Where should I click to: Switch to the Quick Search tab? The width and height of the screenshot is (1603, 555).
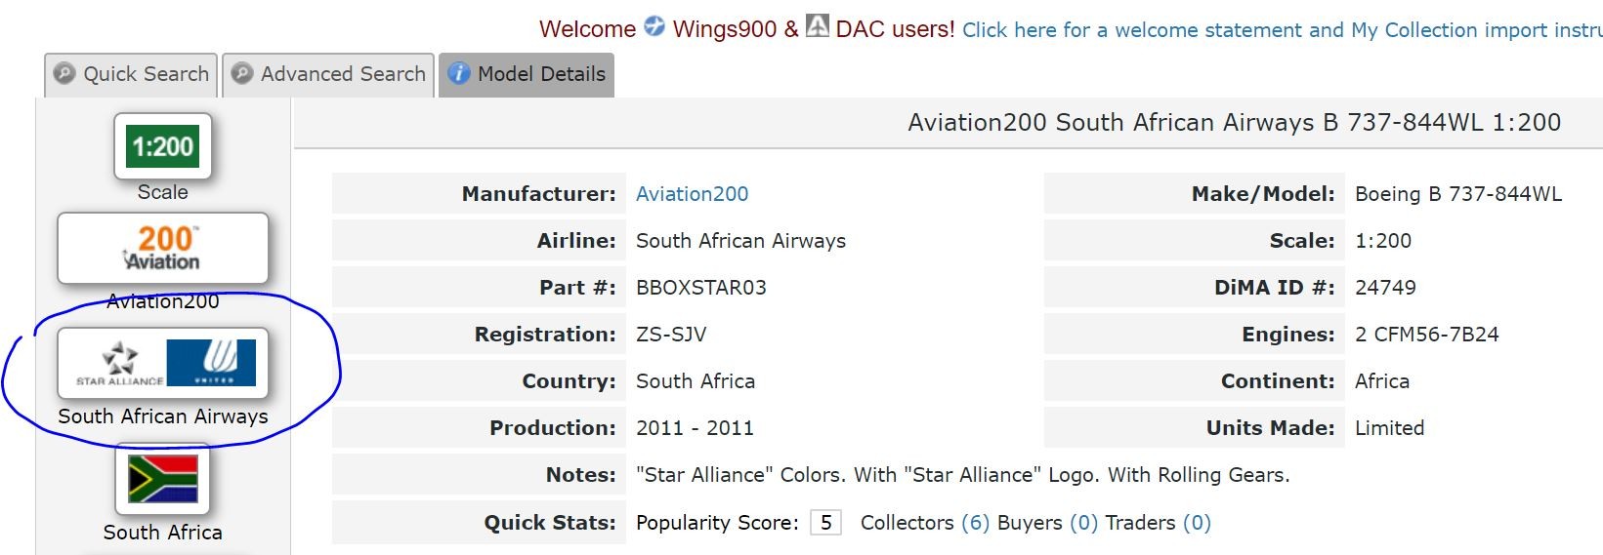[132, 75]
